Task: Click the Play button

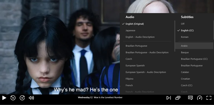Action: pos(4,98)
